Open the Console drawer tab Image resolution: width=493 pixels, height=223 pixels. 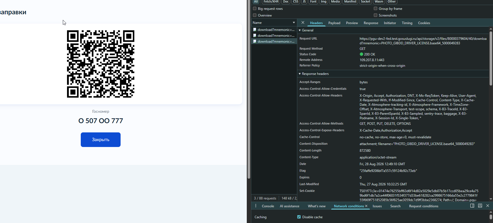click(x=268, y=206)
